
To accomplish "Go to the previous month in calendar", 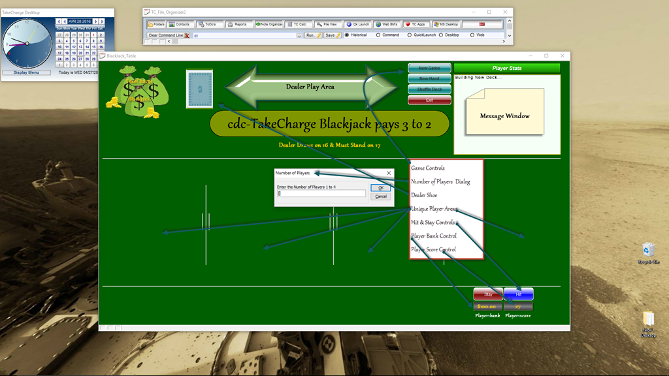I will click(64, 22).
